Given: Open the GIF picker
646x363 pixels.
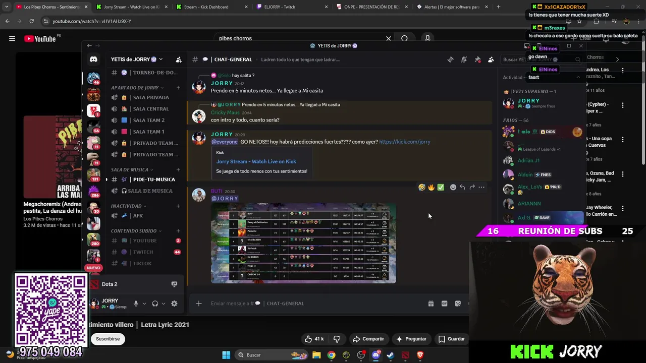Looking at the screenshot, I should tap(444, 304).
